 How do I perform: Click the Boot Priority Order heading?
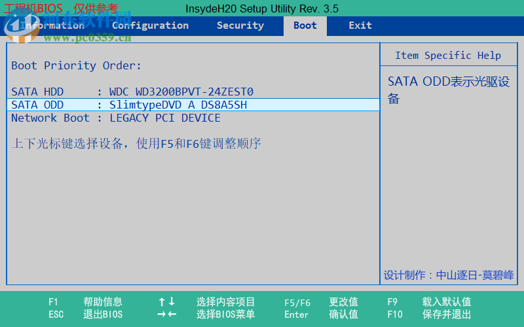coord(76,66)
